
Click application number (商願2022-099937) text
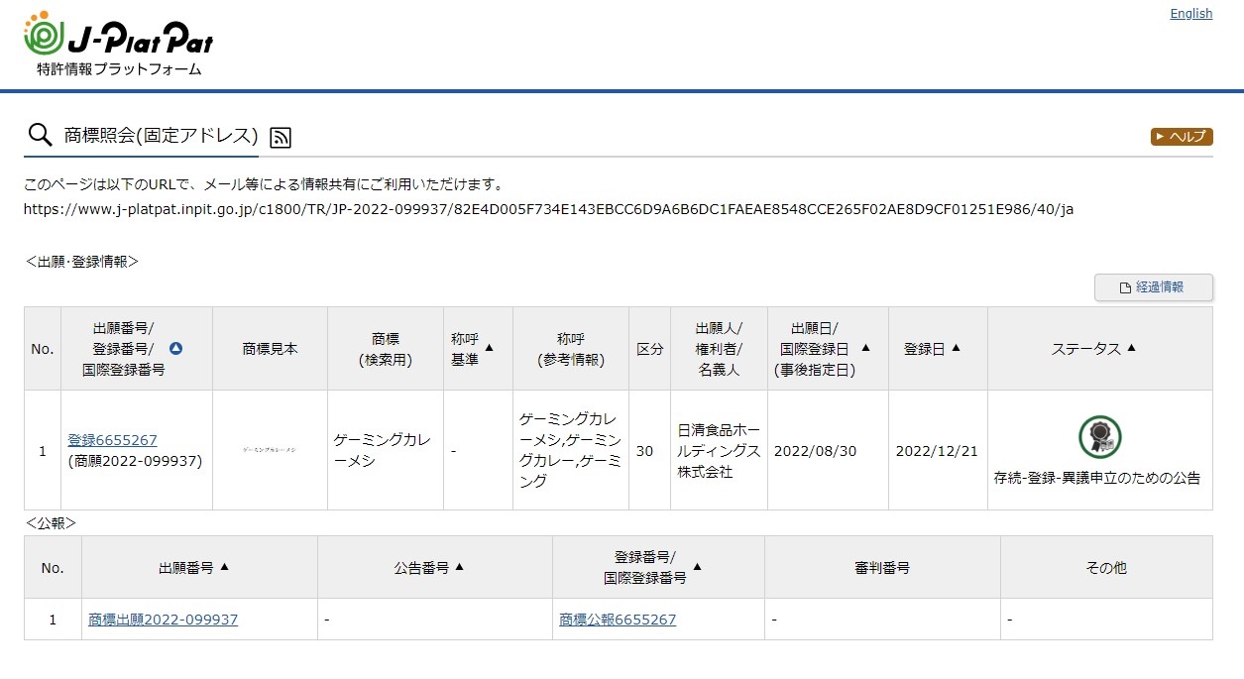[x=135, y=461]
